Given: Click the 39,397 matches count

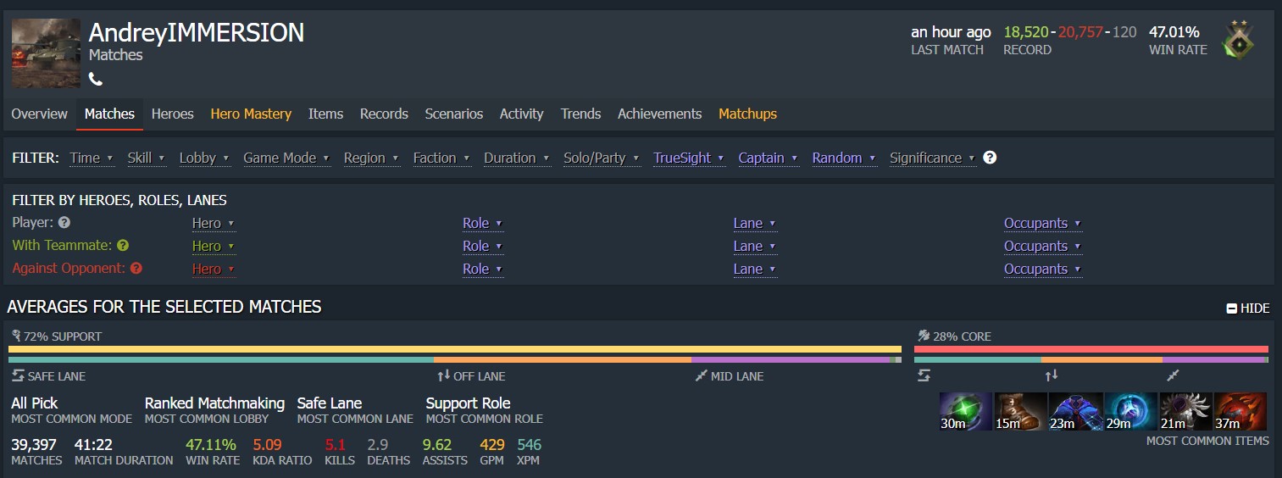Looking at the screenshot, I should coord(34,445).
